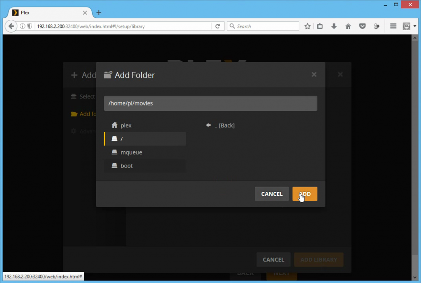Click the Firefox back arrow button
Image resolution: width=421 pixels, height=283 pixels.
click(11, 26)
